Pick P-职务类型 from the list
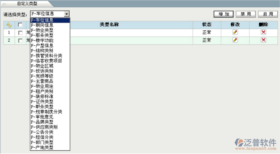 pyautogui.click(x=50, y=107)
